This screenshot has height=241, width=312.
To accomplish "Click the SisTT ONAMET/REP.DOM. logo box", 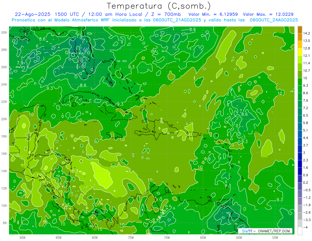I will click(265, 231).
